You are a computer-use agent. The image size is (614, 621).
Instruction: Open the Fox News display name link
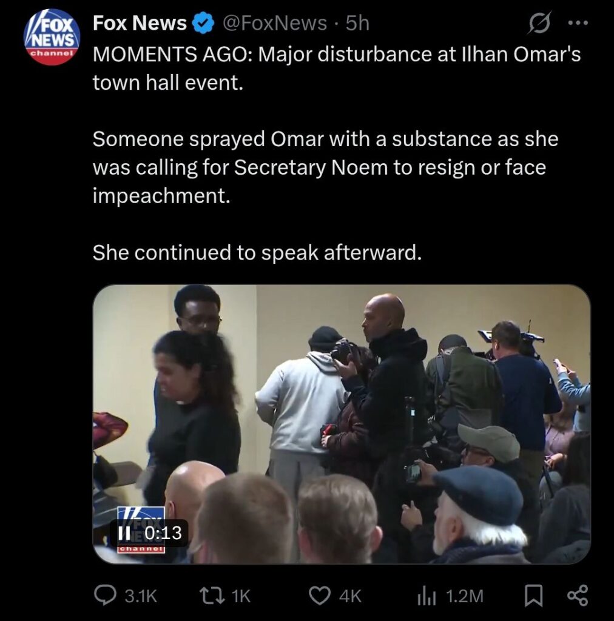tap(140, 23)
